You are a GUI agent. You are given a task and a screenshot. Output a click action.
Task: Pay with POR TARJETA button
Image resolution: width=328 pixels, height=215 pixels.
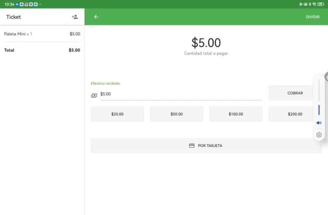(206, 146)
